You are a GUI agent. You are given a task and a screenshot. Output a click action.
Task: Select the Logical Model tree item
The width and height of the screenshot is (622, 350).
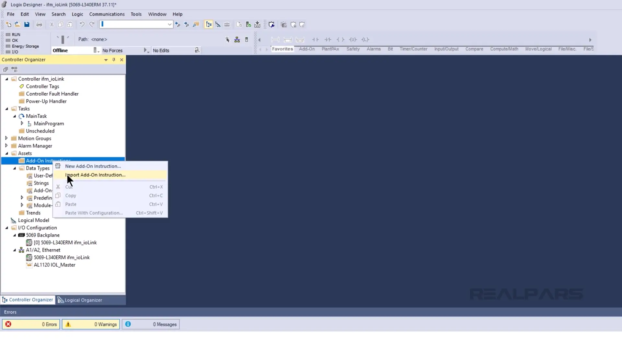[34, 220]
